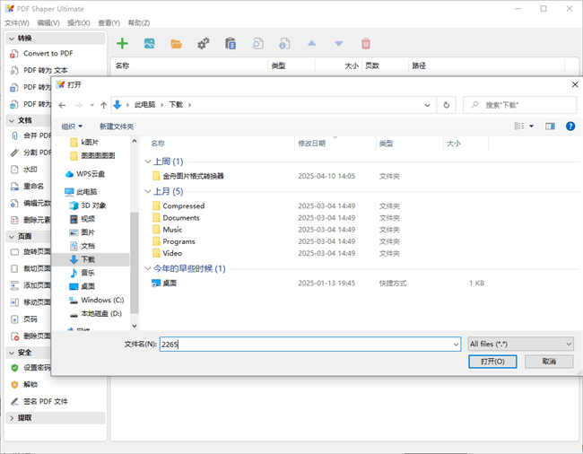Open the 编辑(V) menu
This screenshot has width=583, height=454.
point(48,22)
